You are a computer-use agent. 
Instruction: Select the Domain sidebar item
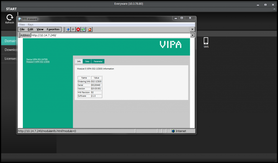9,41
